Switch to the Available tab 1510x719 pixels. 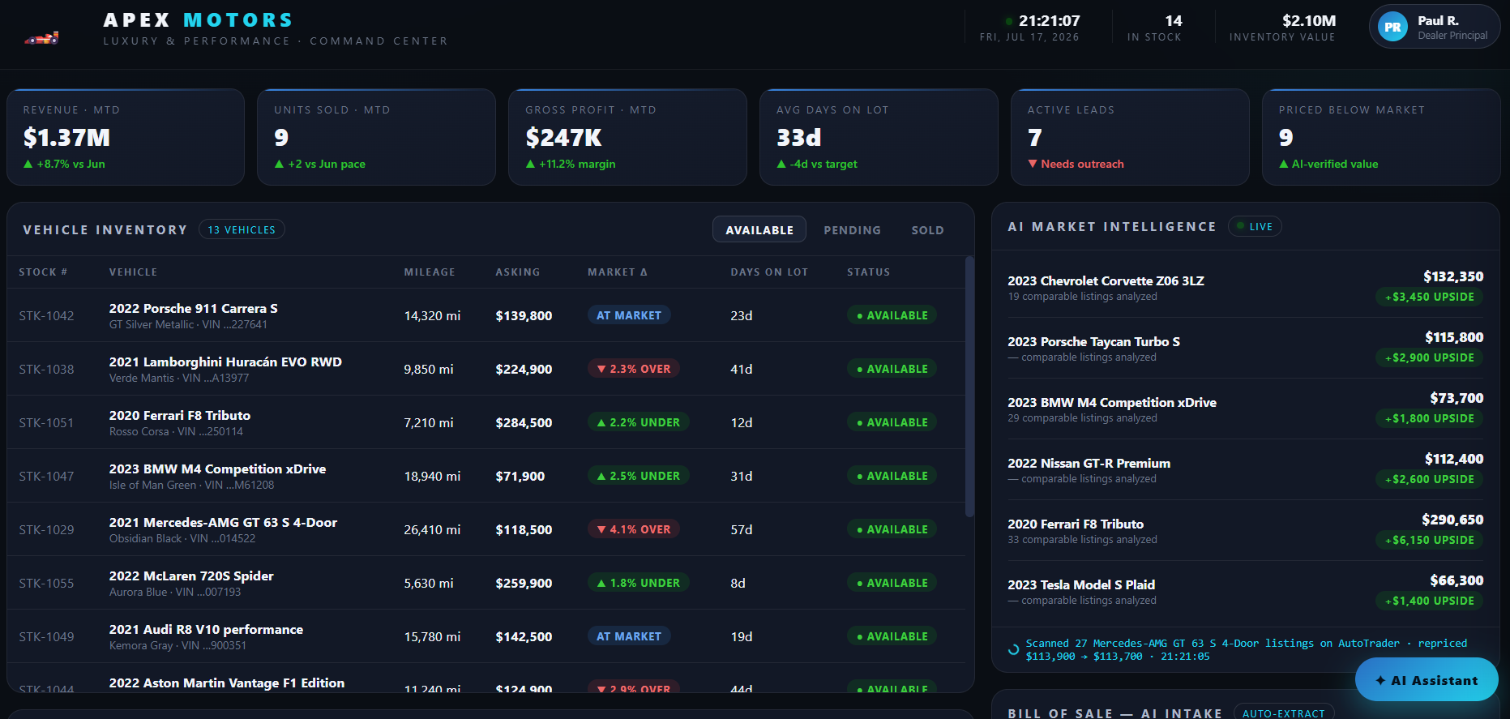[759, 230]
